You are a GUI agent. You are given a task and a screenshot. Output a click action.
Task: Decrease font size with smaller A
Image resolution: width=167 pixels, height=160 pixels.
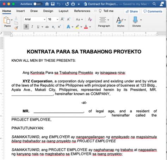[69, 19]
